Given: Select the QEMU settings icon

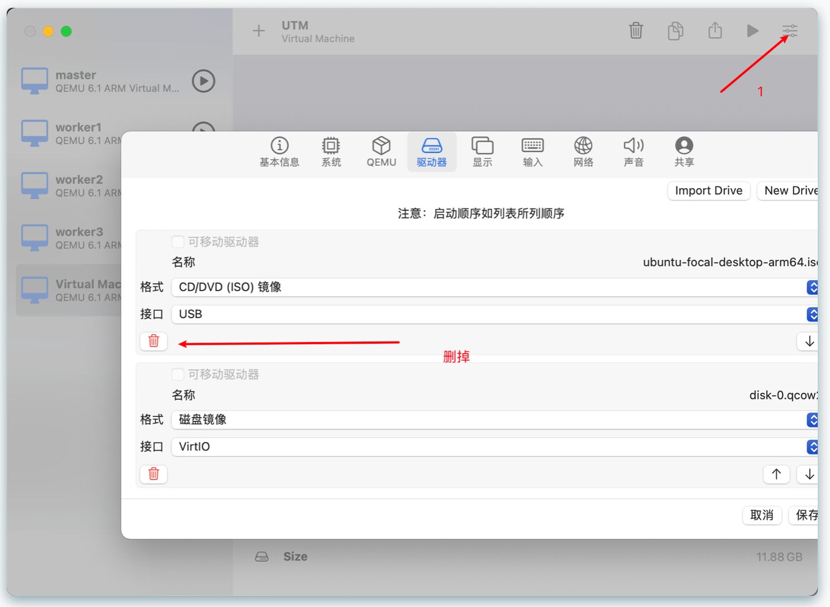Looking at the screenshot, I should (381, 151).
